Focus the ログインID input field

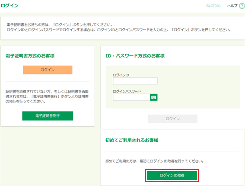tap(135, 81)
